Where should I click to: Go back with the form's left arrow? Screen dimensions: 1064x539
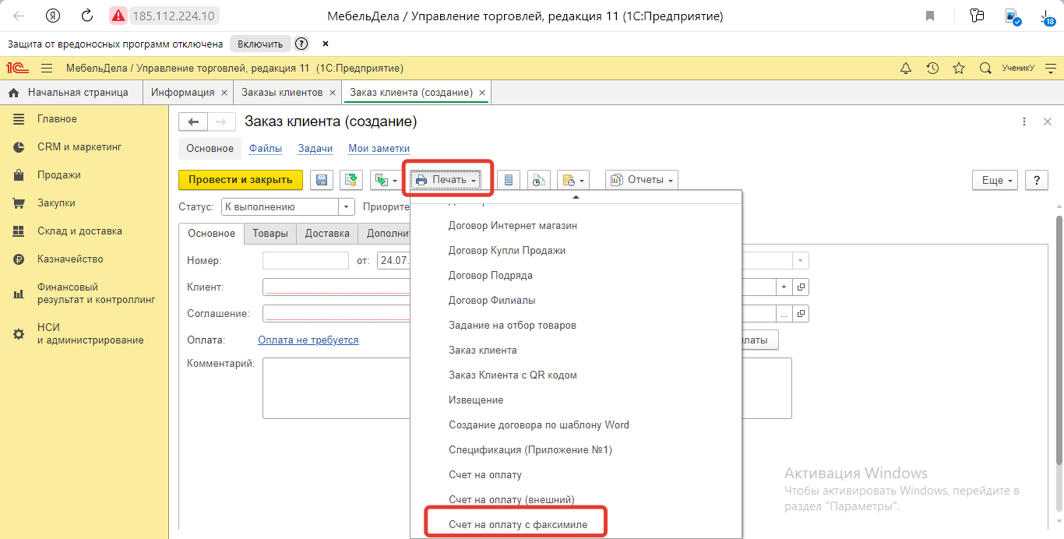click(193, 122)
